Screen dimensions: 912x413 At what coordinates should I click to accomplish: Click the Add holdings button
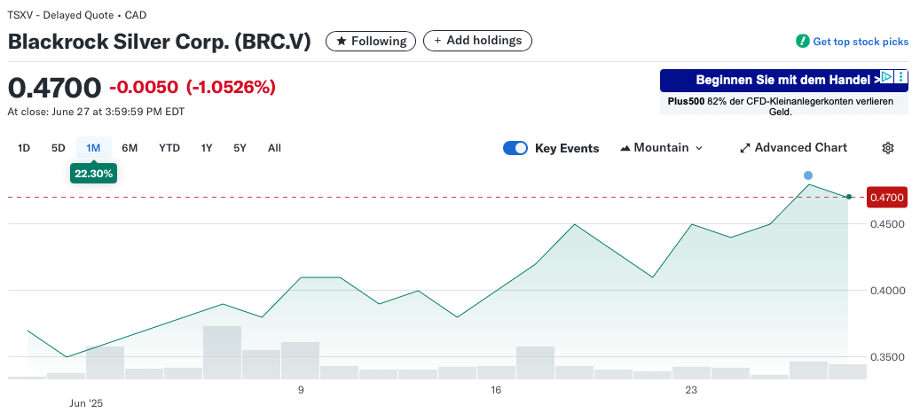pyautogui.click(x=477, y=41)
